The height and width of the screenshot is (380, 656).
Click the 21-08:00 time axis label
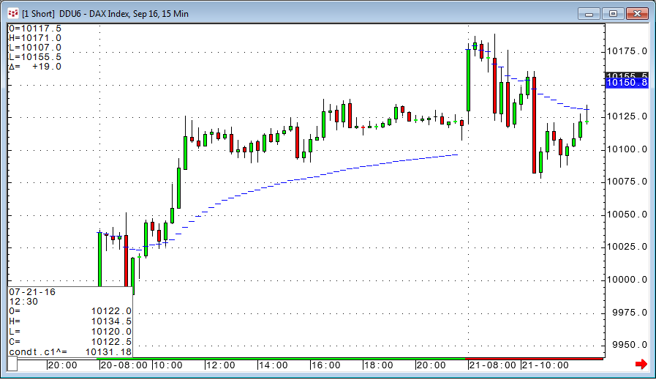coord(493,365)
